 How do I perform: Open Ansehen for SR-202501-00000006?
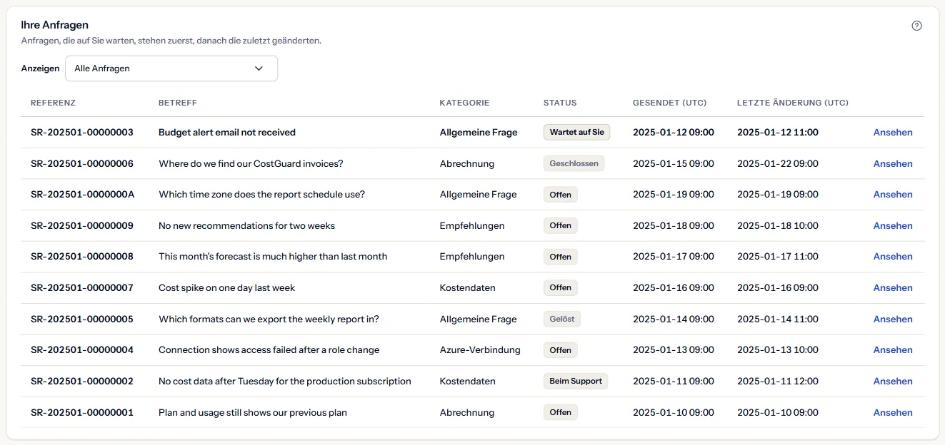(x=893, y=163)
